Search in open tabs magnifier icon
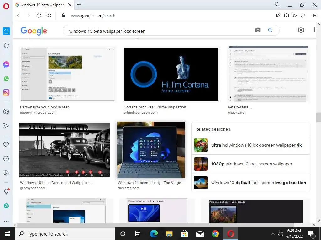This screenshot has height=240, width=321. pos(277,4)
